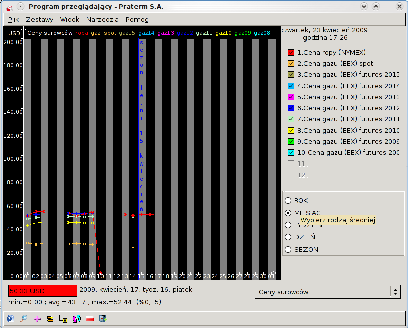
Task: Click the red 50.33 USD value field
Action: 43,291
